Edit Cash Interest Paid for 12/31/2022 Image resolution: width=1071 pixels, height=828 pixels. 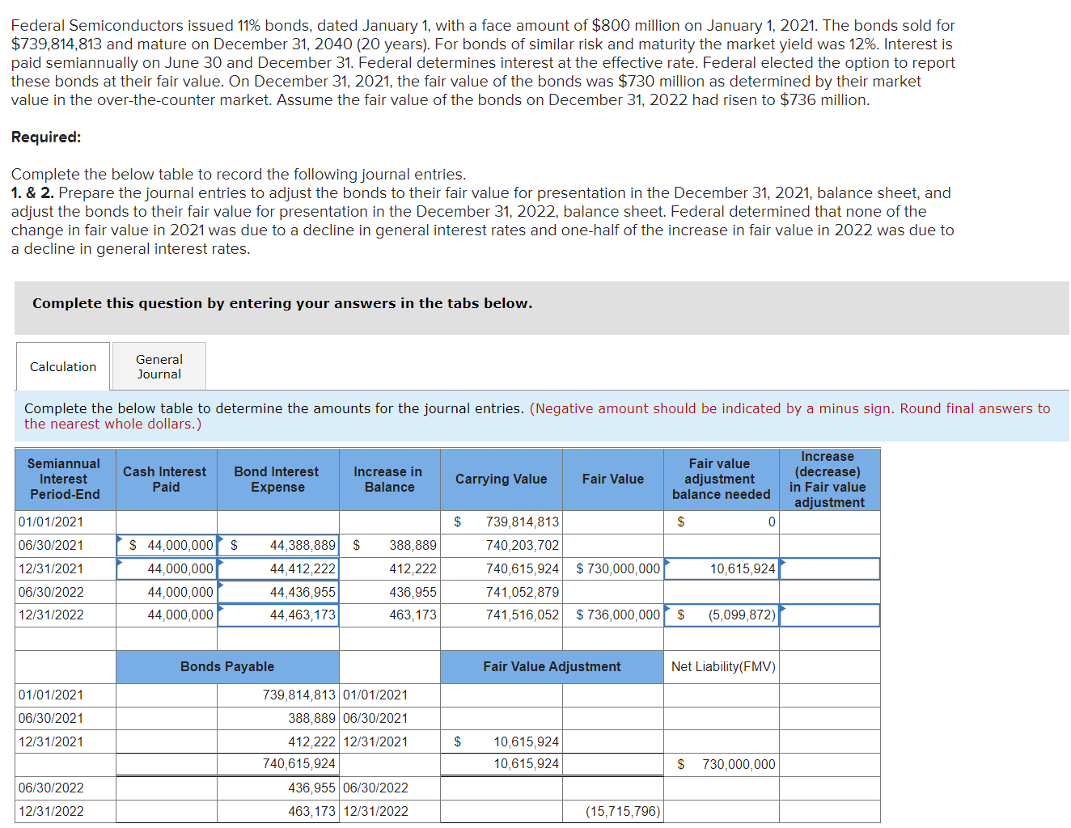(x=167, y=615)
